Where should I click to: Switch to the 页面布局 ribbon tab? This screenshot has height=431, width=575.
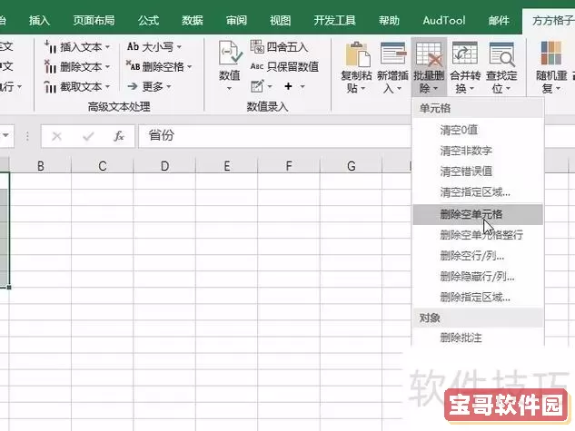(94, 21)
